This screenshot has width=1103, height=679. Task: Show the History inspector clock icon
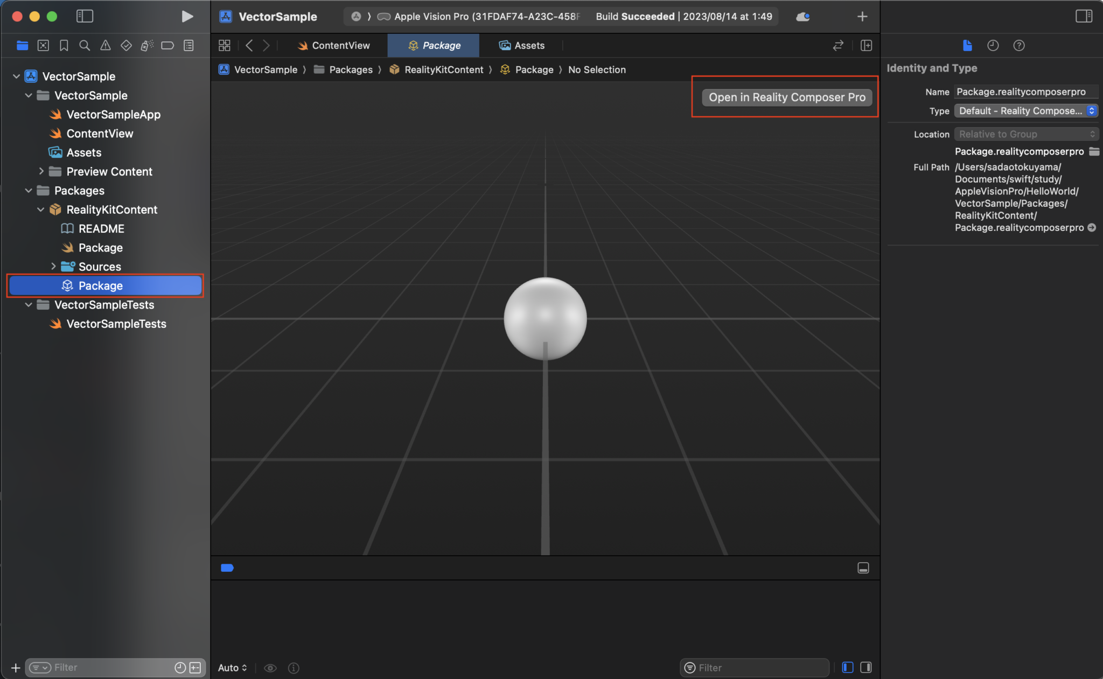click(993, 45)
